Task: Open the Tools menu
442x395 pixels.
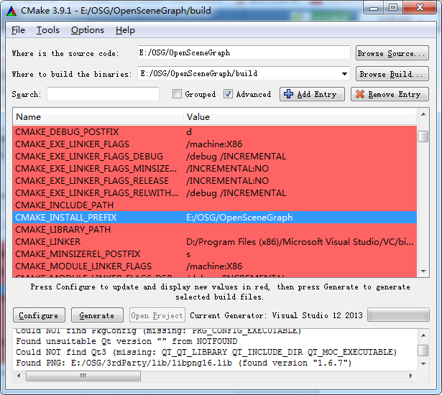Action: 48,30
